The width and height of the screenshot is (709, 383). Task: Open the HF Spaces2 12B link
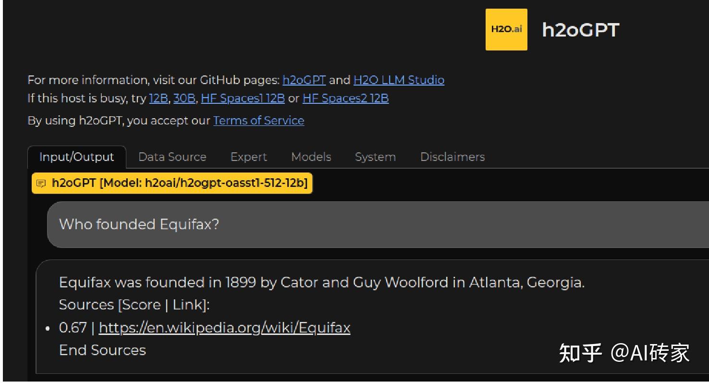[345, 99]
